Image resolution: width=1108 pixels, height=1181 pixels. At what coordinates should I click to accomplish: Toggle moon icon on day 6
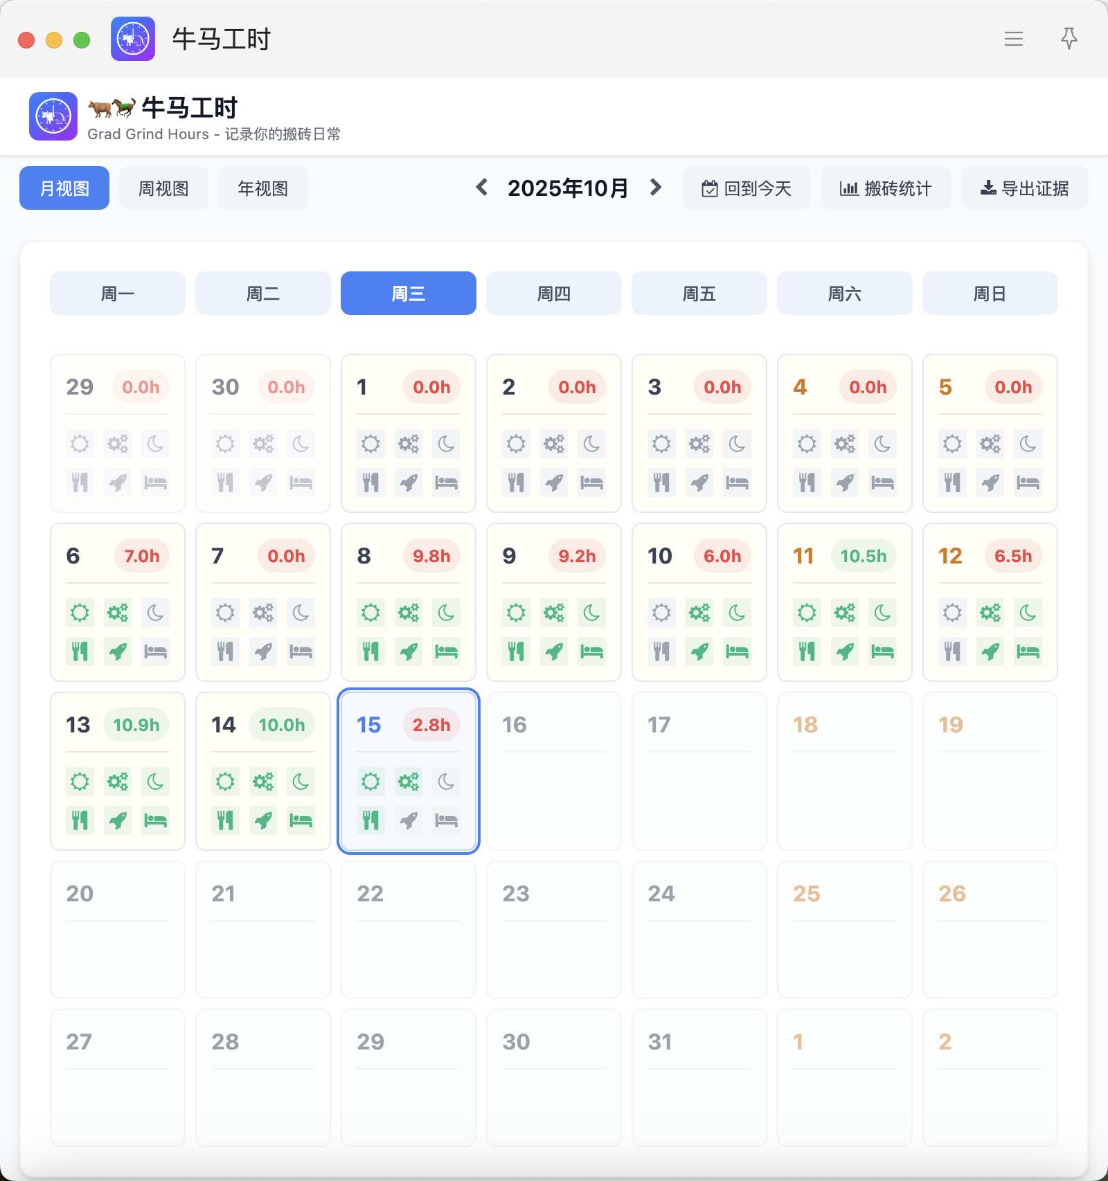point(156,613)
